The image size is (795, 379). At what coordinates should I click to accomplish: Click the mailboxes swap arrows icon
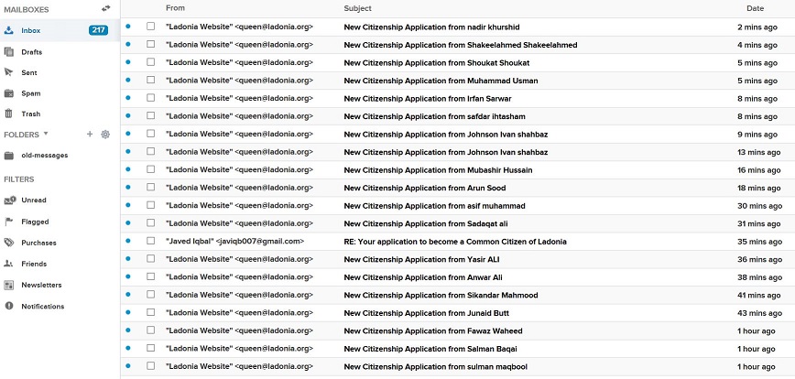(105, 8)
